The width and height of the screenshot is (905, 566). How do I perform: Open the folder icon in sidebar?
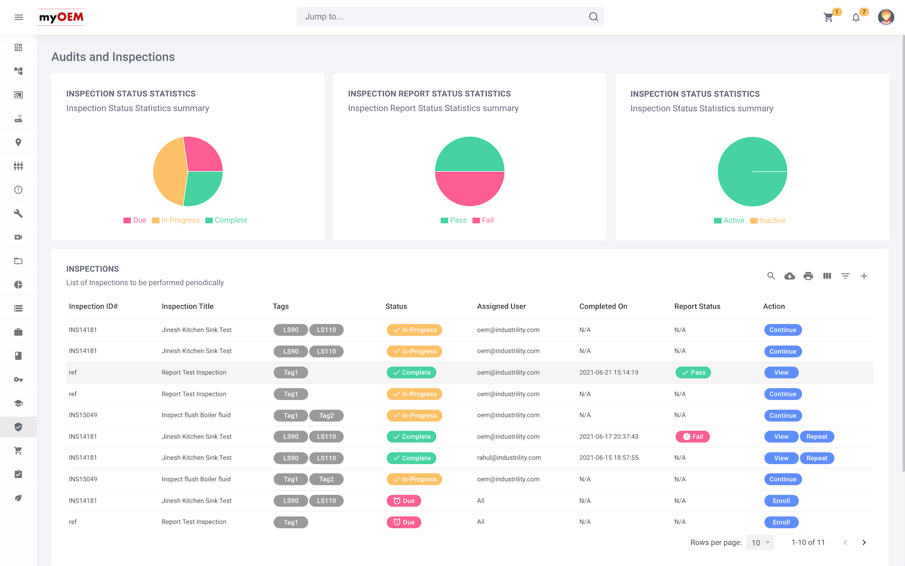18,261
